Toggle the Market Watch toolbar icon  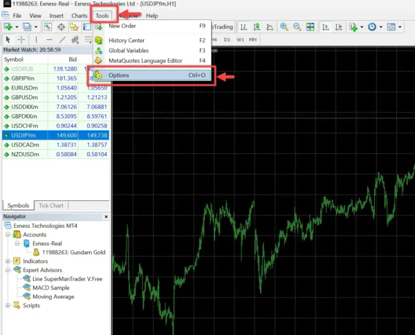(x=48, y=27)
